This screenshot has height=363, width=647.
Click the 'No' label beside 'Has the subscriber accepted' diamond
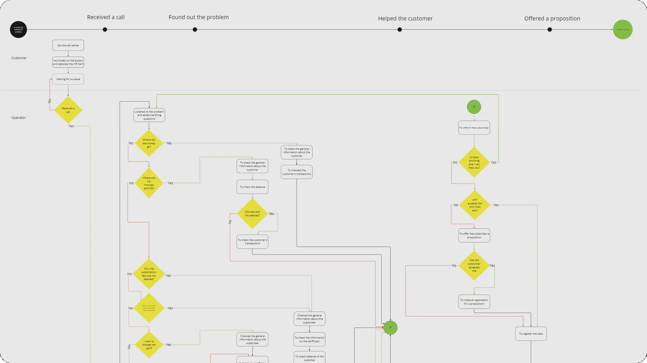pos(454,265)
